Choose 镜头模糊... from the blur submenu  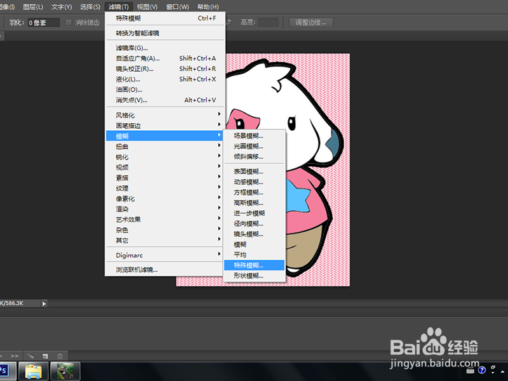coord(255,234)
